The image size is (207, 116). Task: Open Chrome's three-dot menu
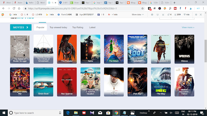pos(203,8)
